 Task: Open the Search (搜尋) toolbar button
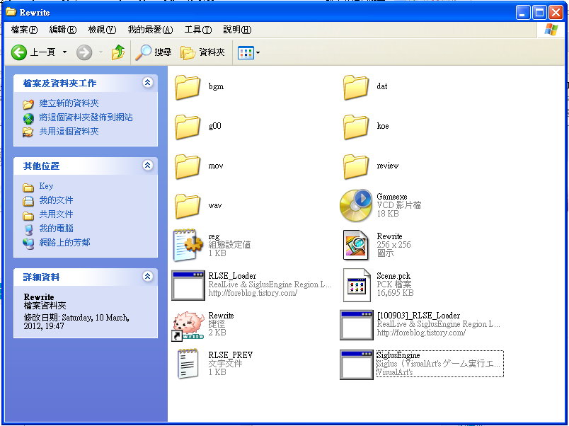(153, 52)
